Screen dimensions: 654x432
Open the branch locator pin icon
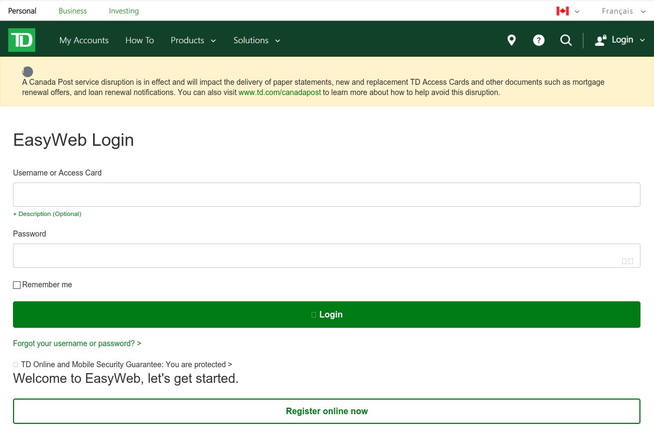[x=511, y=40]
